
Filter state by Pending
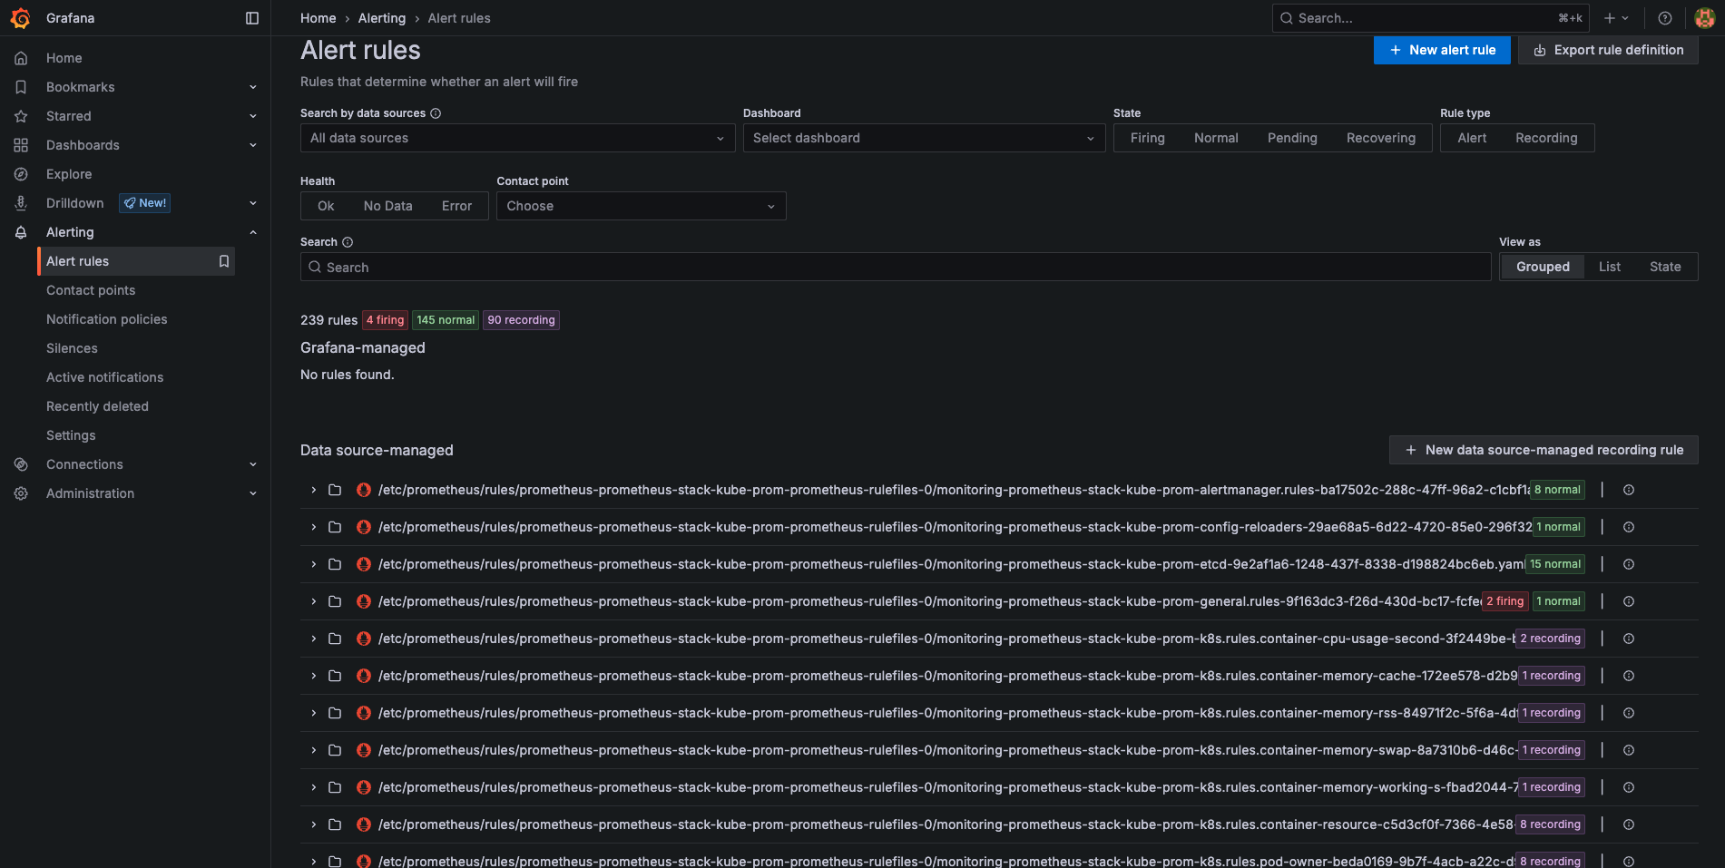coord(1292,138)
